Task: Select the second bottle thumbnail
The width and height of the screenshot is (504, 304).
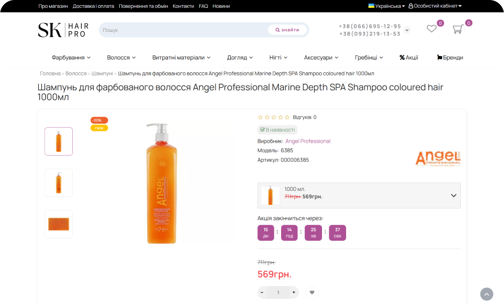Action: [58, 183]
